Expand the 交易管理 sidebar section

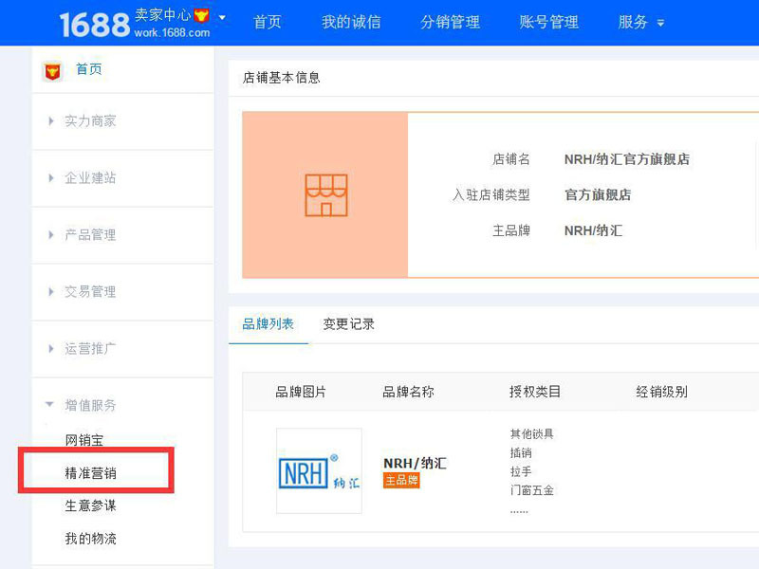click(90, 292)
